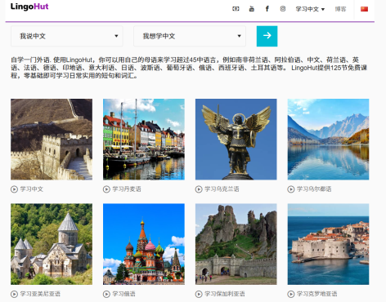Click play icon beside 学习俄语

point(106,294)
